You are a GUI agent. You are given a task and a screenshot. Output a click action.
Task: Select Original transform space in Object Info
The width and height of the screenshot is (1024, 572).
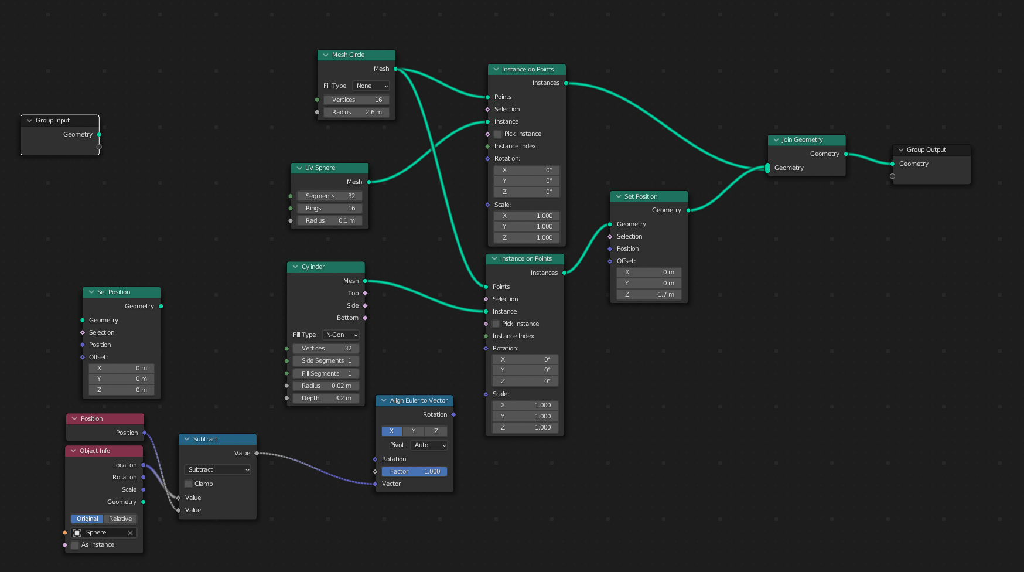pos(87,519)
